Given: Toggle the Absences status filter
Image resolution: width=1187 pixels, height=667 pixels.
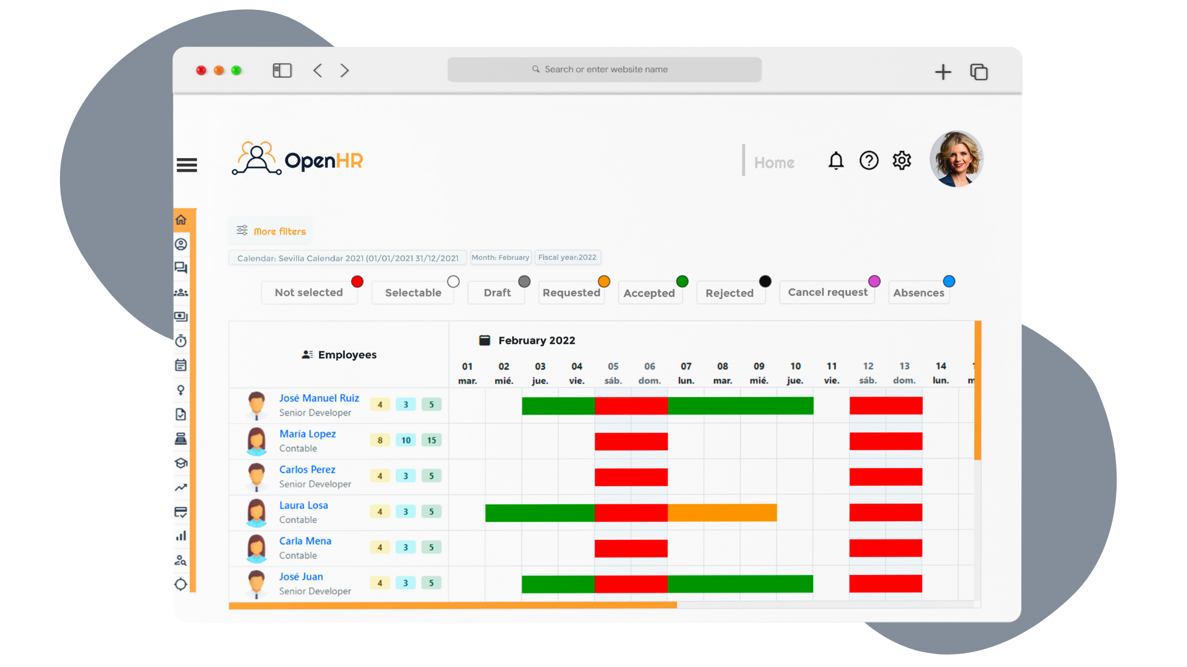Looking at the screenshot, I should [x=919, y=293].
